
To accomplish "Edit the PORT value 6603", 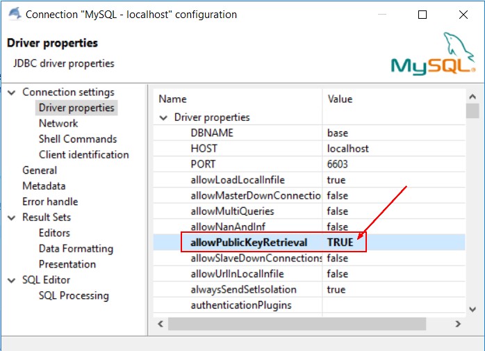I will coord(338,165).
